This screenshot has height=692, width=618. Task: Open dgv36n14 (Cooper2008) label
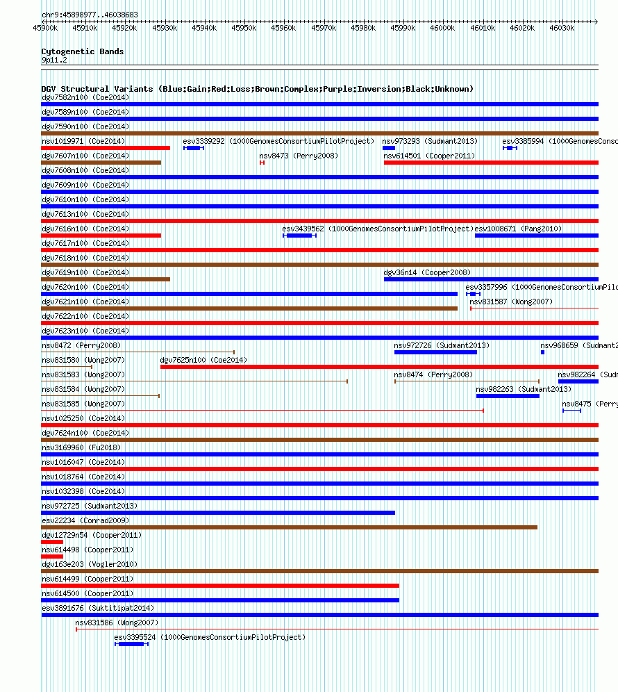(427, 272)
